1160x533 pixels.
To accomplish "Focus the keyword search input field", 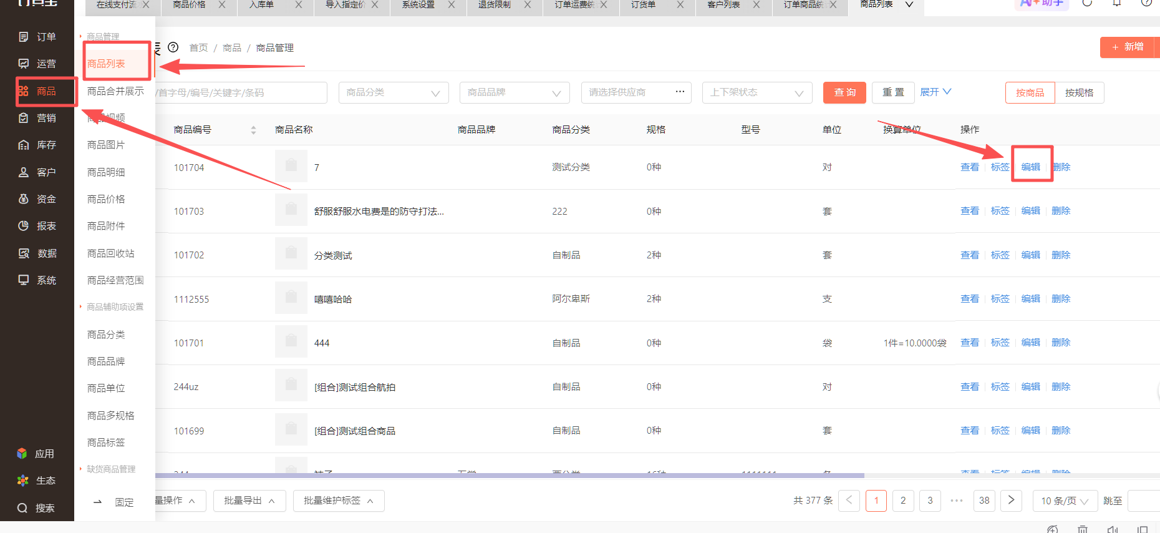I will pyautogui.click(x=241, y=92).
